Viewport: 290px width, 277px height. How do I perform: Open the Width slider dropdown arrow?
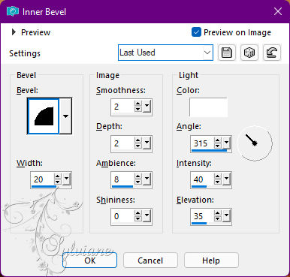coord(67,179)
